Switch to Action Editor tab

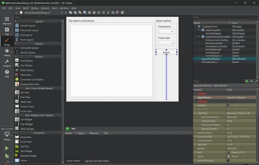pyautogui.click(x=73, y=161)
